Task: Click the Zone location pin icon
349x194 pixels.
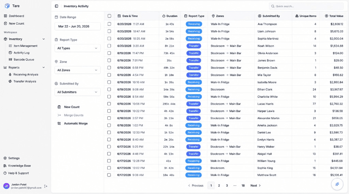Action: [56, 62]
